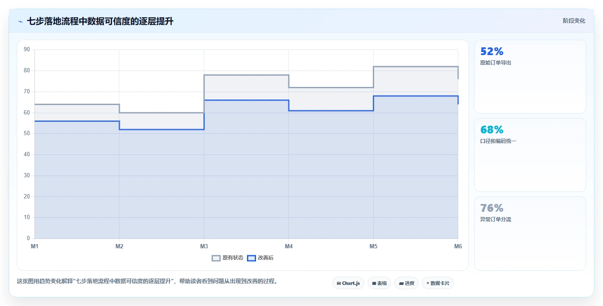Click the M5 axis label
This screenshot has width=603, height=306.
tap(373, 247)
